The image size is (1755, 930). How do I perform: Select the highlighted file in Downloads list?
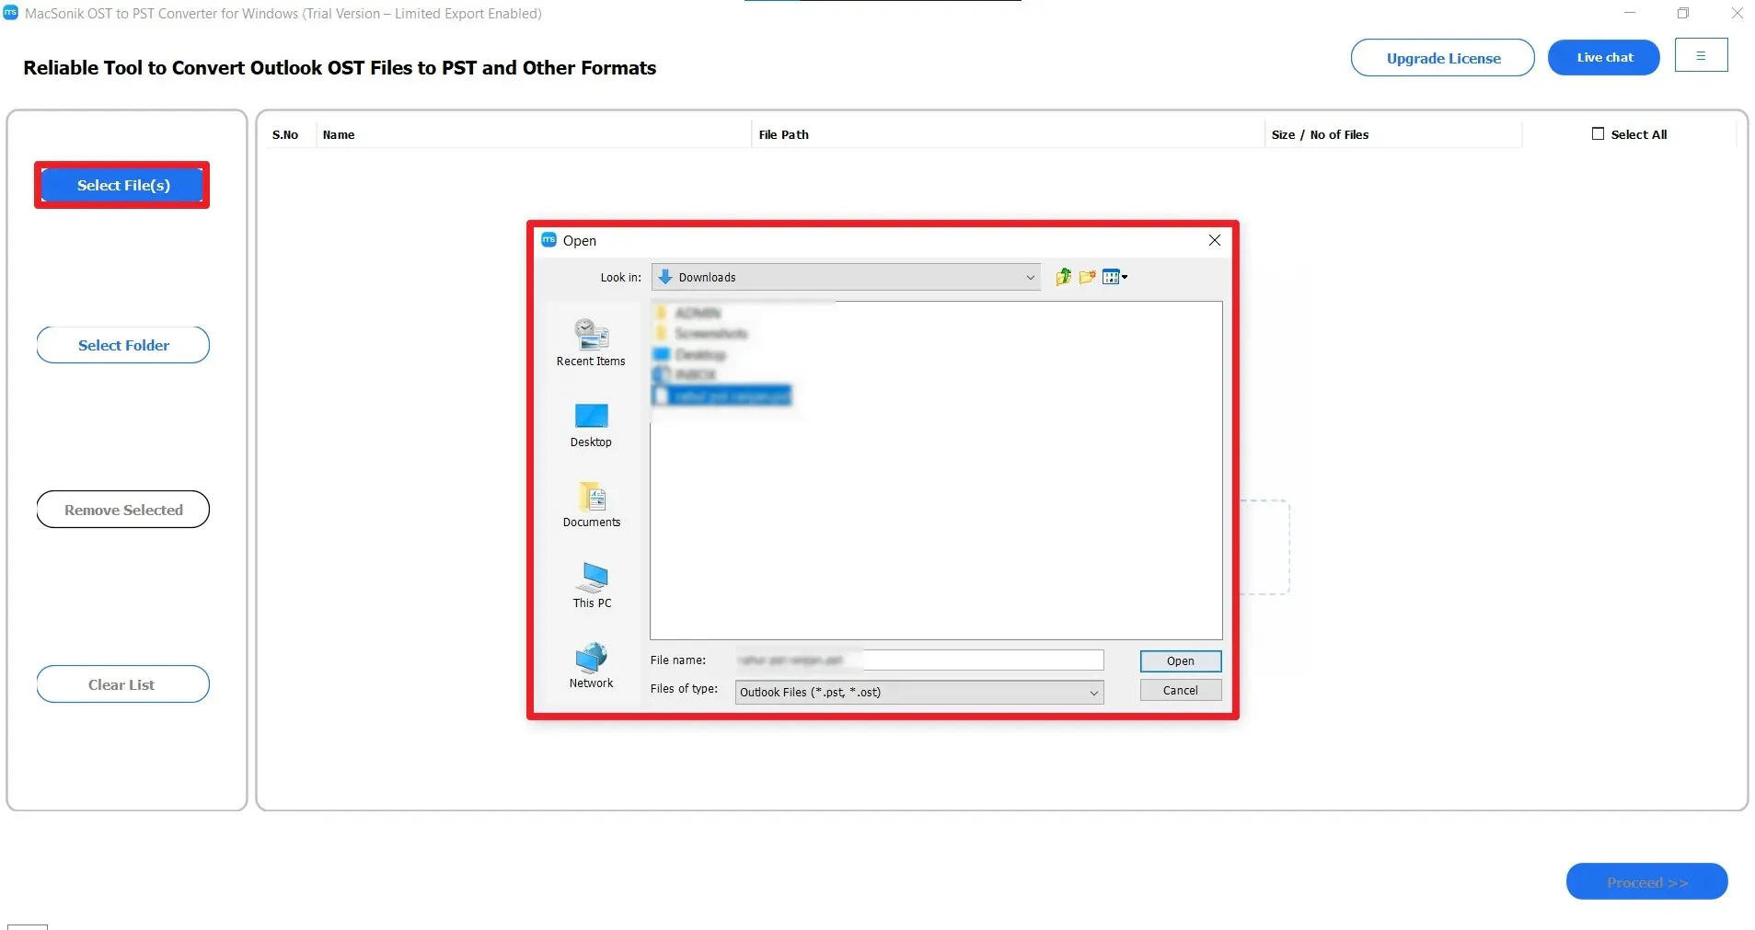coord(722,396)
